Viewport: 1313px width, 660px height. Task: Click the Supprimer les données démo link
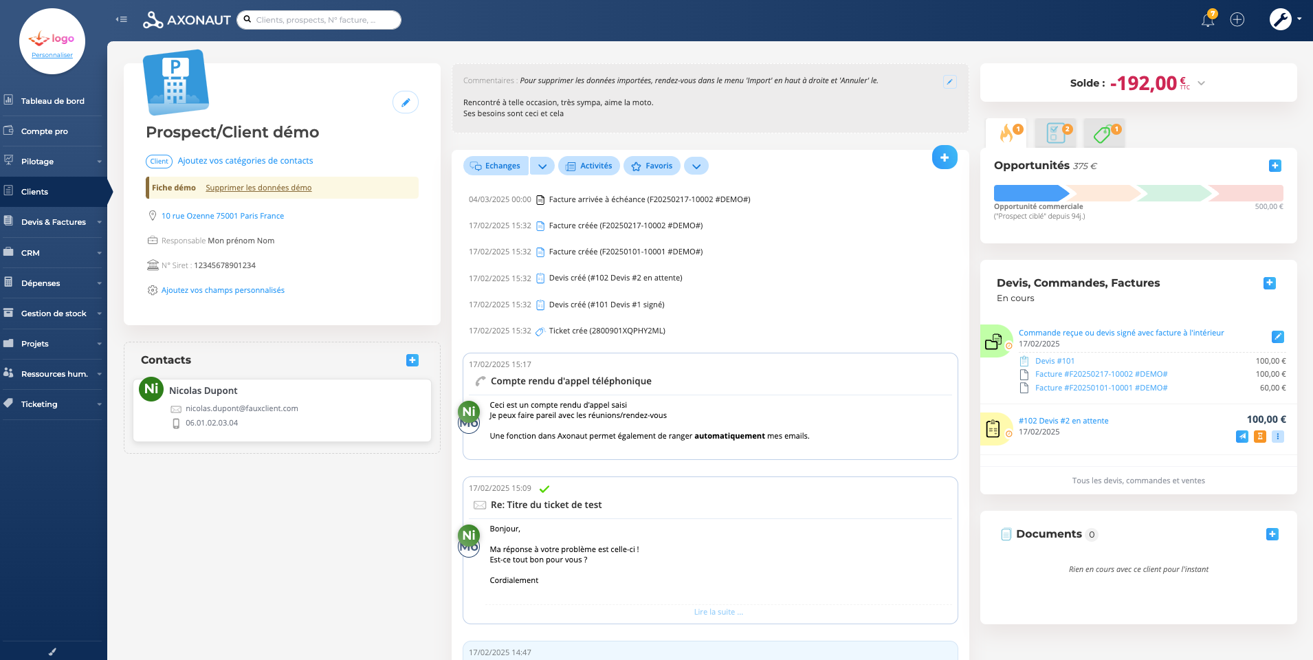[258, 188]
